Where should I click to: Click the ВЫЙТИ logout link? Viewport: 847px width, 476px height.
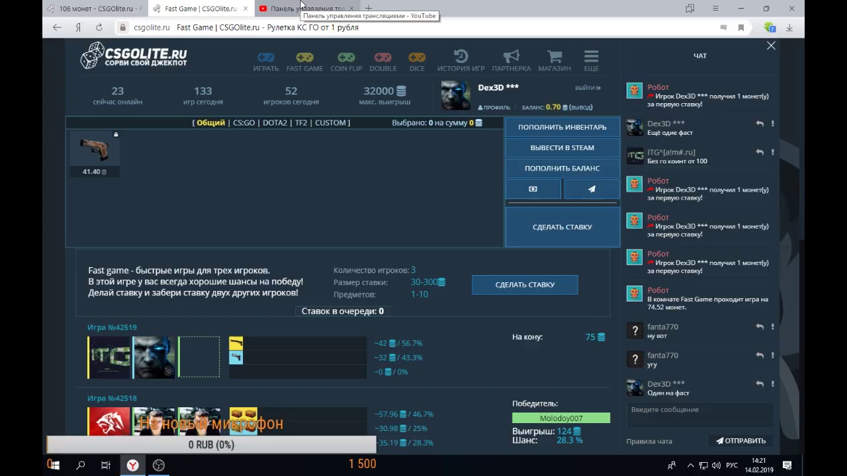coord(588,87)
